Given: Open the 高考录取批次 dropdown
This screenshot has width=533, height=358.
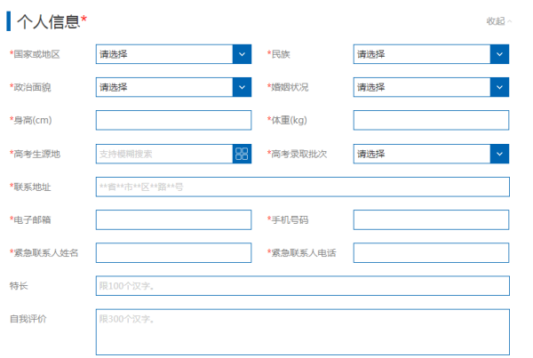Looking at the screenshot, I should point(422,154).
